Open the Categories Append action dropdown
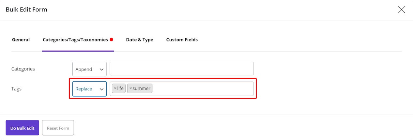Screen dimensions: 413x140 click(89, 69)
